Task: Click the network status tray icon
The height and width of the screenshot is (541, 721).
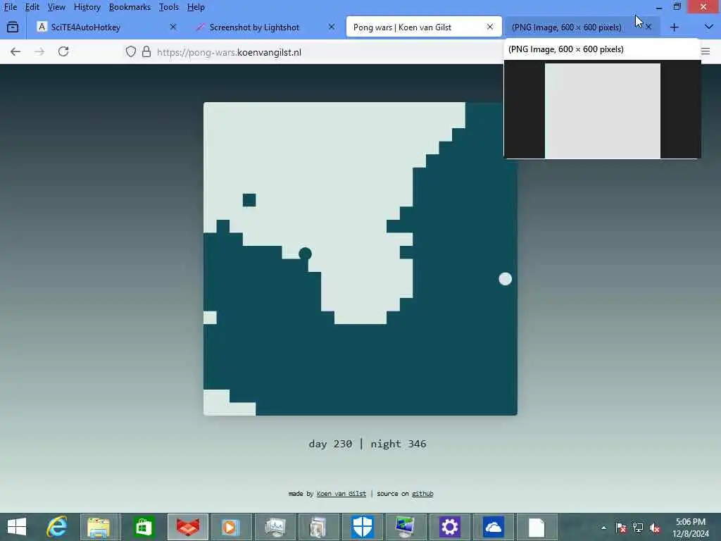Action: [638, 528]
